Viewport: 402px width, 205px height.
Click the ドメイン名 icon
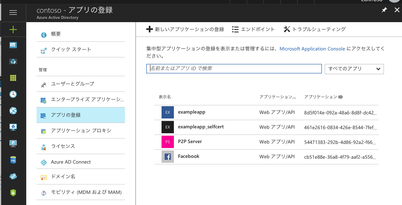[x=44, y=178]
